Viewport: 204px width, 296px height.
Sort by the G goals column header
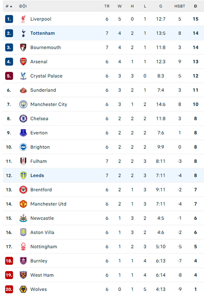(x=161, y=6)
